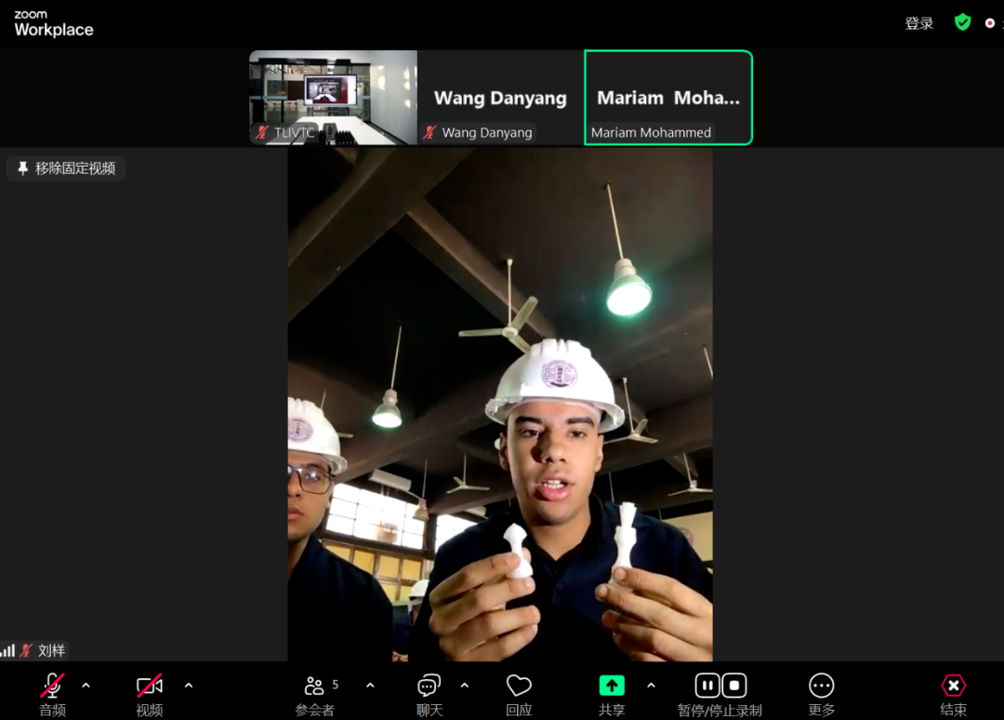This screenshot has height=720, width=1004.
Task: Expand participants options arrow
Action: 370,686
